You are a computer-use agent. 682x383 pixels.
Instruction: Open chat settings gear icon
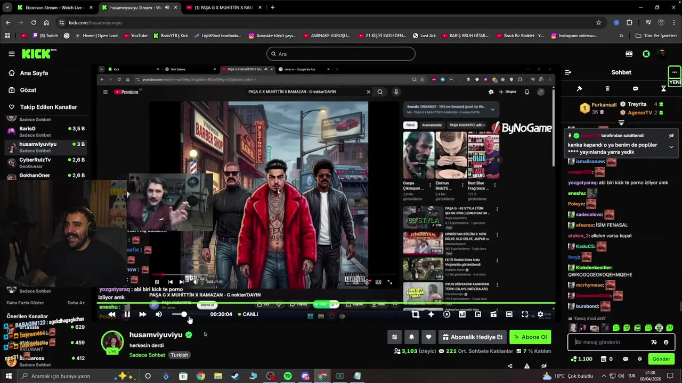click(x=640, y=359)
